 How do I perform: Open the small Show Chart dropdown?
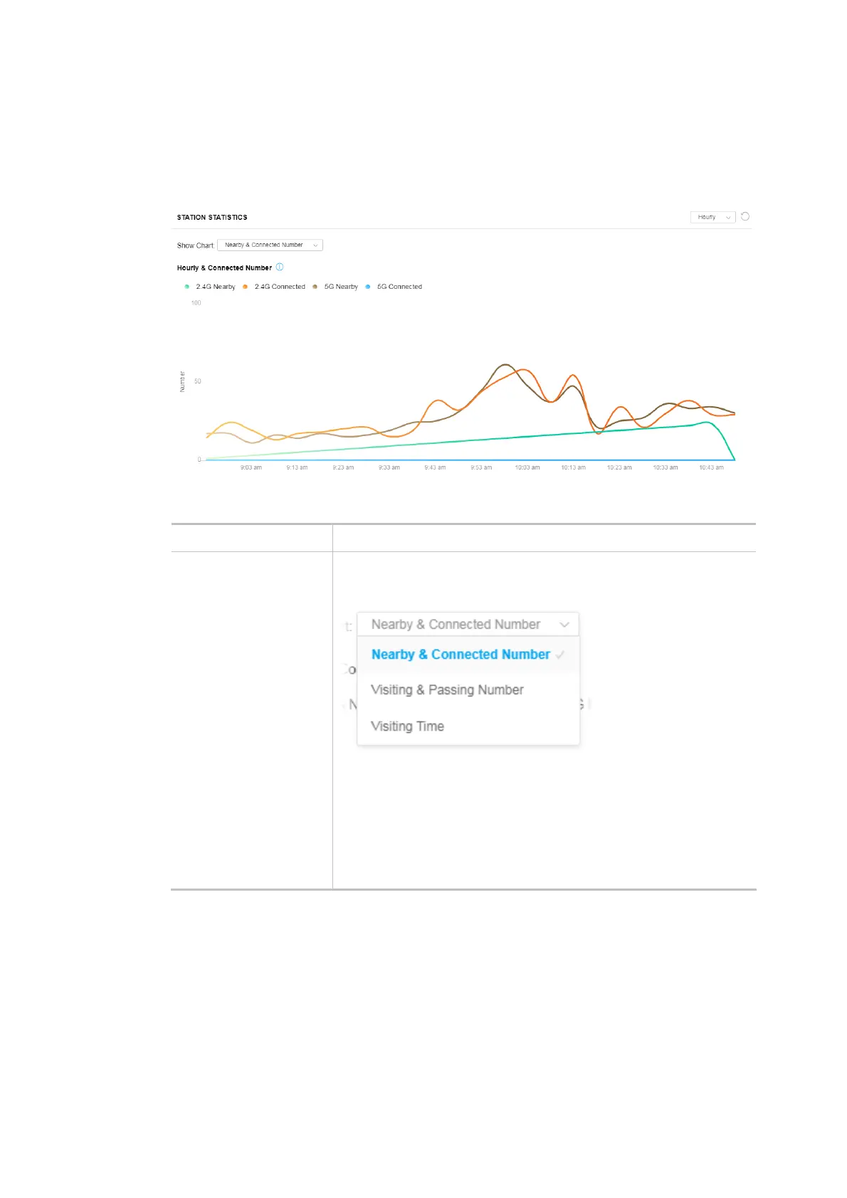pos(270,245)
